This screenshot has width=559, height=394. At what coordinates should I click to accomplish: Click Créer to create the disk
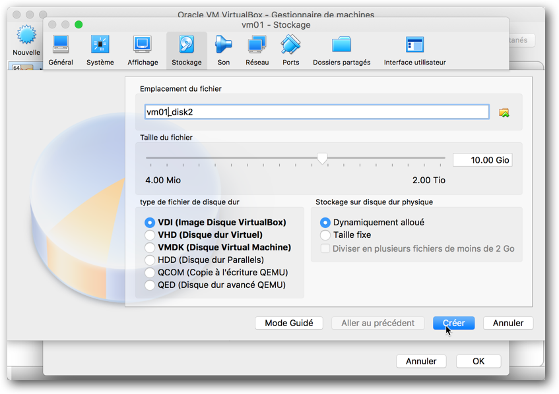(x=454, y=323)
